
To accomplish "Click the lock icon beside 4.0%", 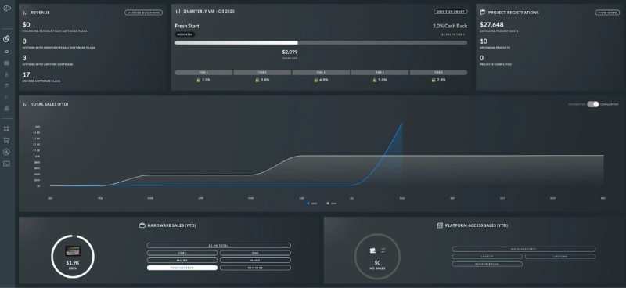I will (316, 80).
